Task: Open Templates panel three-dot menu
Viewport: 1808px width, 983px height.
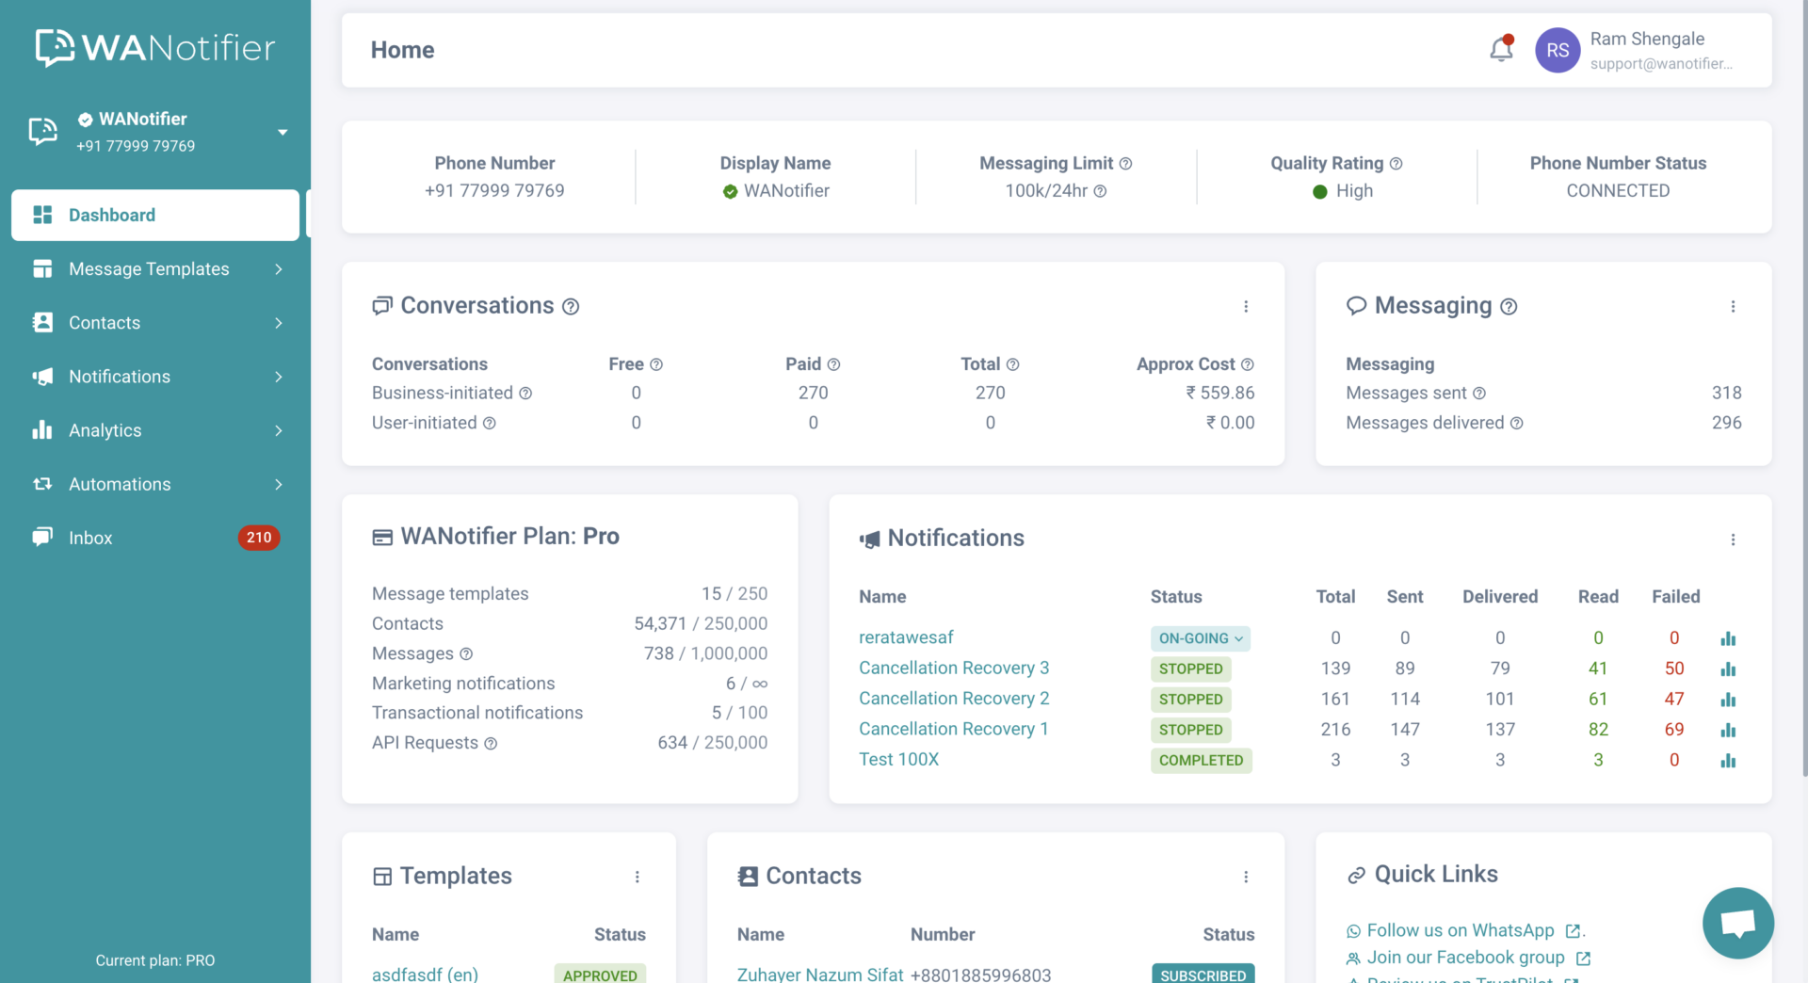Action: tap(638, 877)
